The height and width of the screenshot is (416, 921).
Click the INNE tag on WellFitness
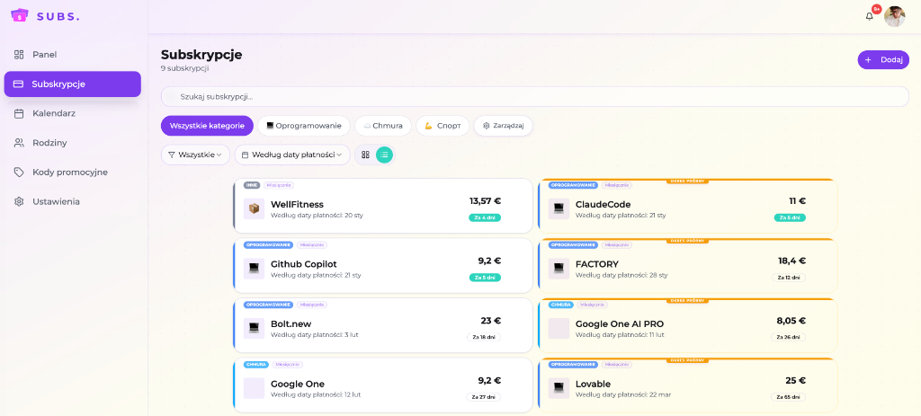[252, 185]
